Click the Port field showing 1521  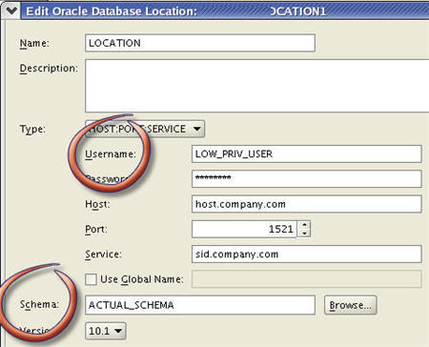pos(244,229)
